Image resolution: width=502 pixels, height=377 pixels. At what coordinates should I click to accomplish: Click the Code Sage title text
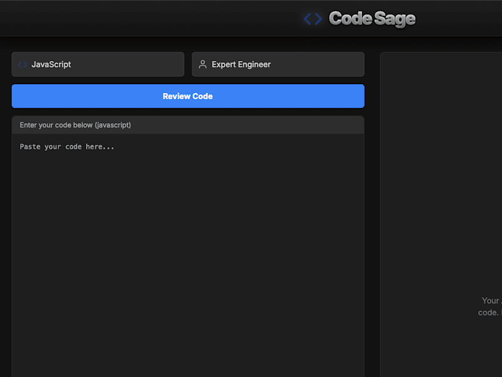[x=372, y=19]
